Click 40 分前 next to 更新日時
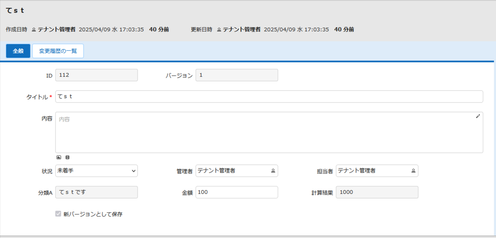 tap(344, 30)
